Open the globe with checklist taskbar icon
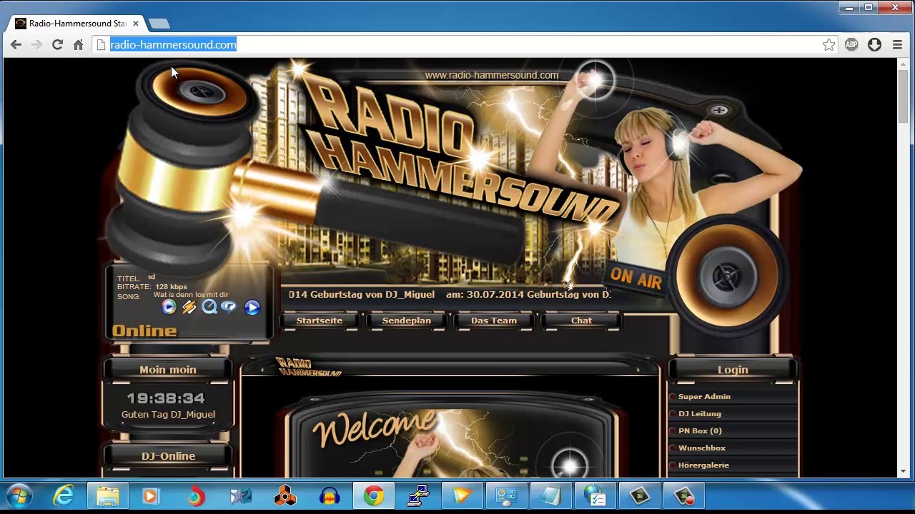This screenshot has height=514, width=915. click(595, 496)
